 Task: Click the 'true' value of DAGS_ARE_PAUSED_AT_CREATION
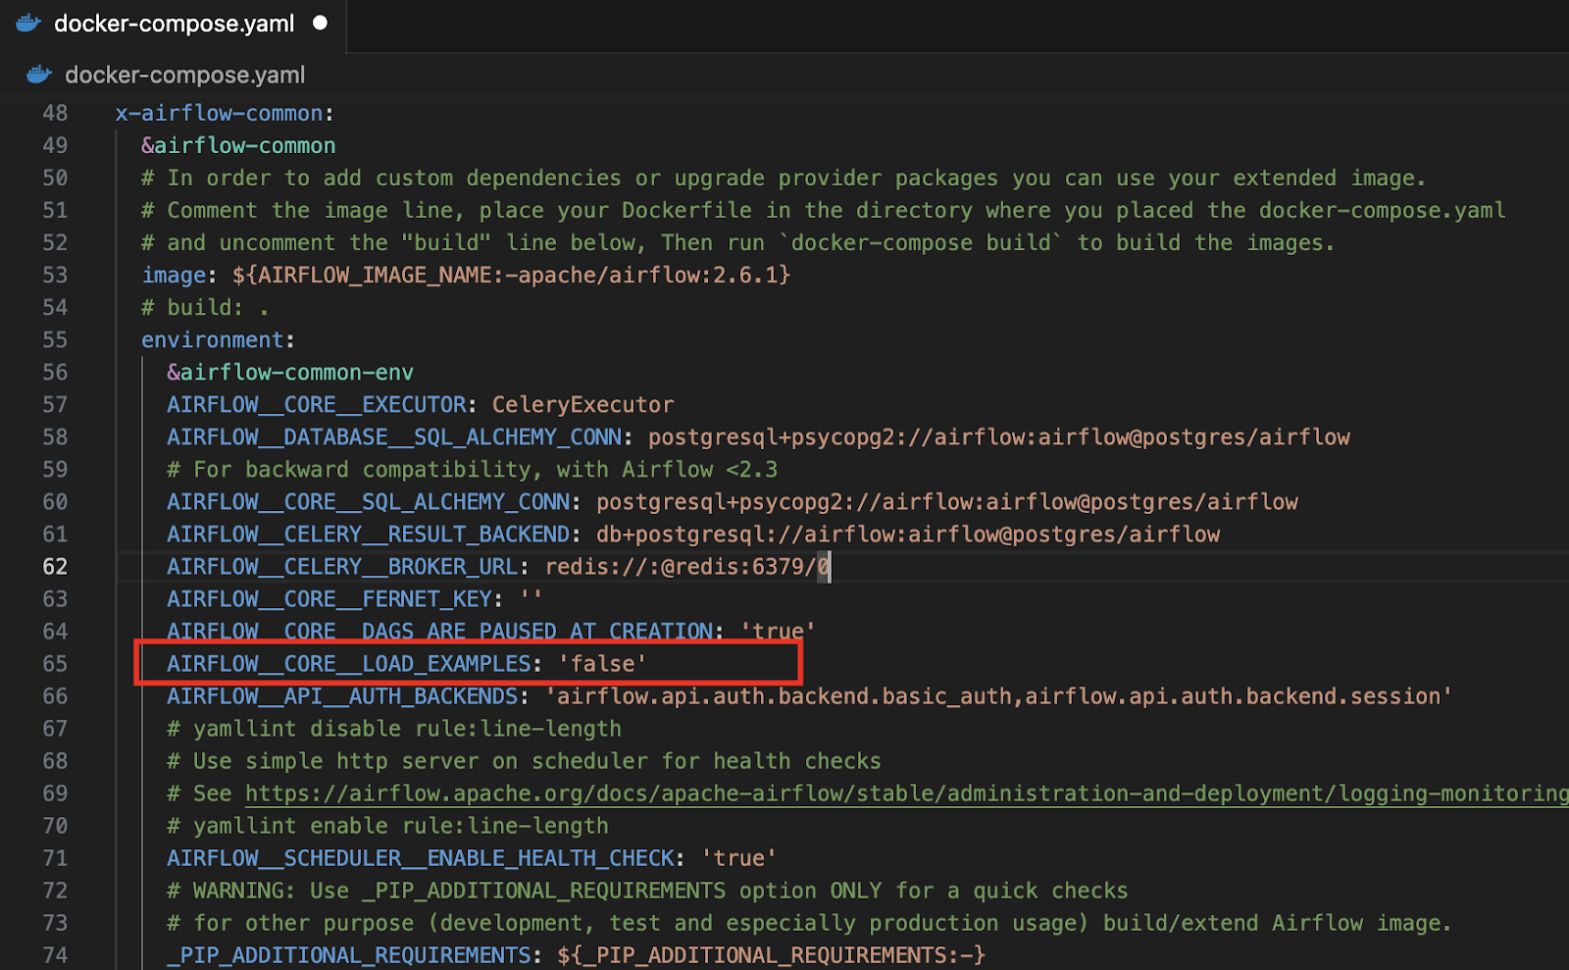(x=776, y=631)
